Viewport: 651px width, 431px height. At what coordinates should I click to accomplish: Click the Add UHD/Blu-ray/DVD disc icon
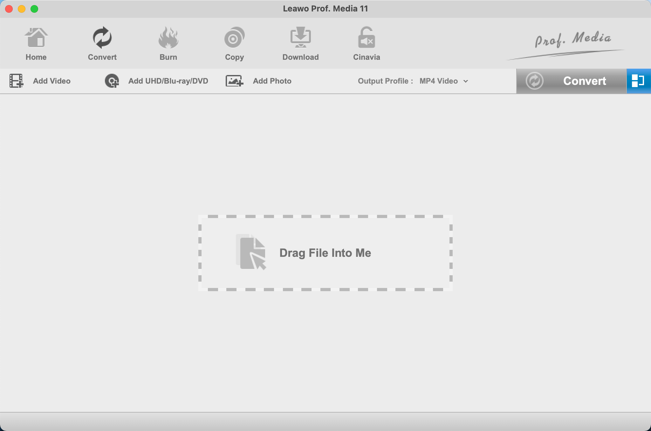tap(112, 81)
